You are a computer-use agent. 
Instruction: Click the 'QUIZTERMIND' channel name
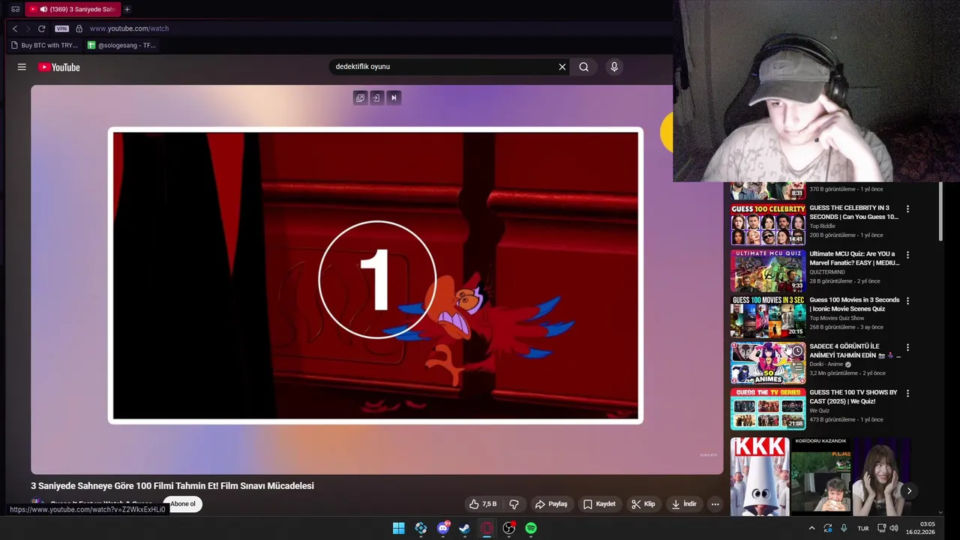(826, 272)
